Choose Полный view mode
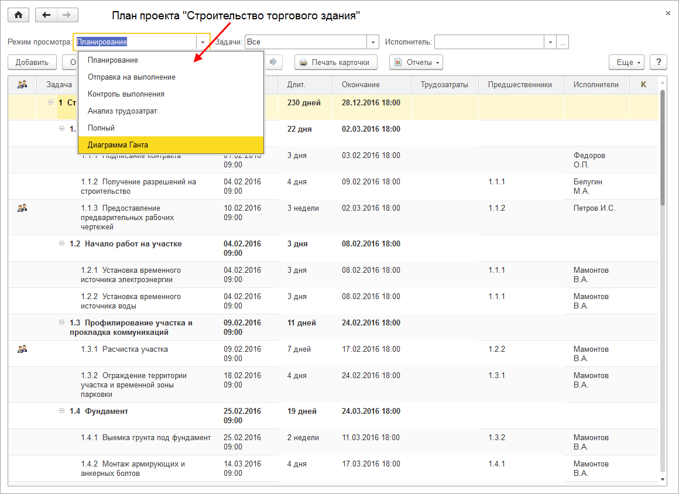This screenshot has height=494, width=679. (x=171, y=128)
